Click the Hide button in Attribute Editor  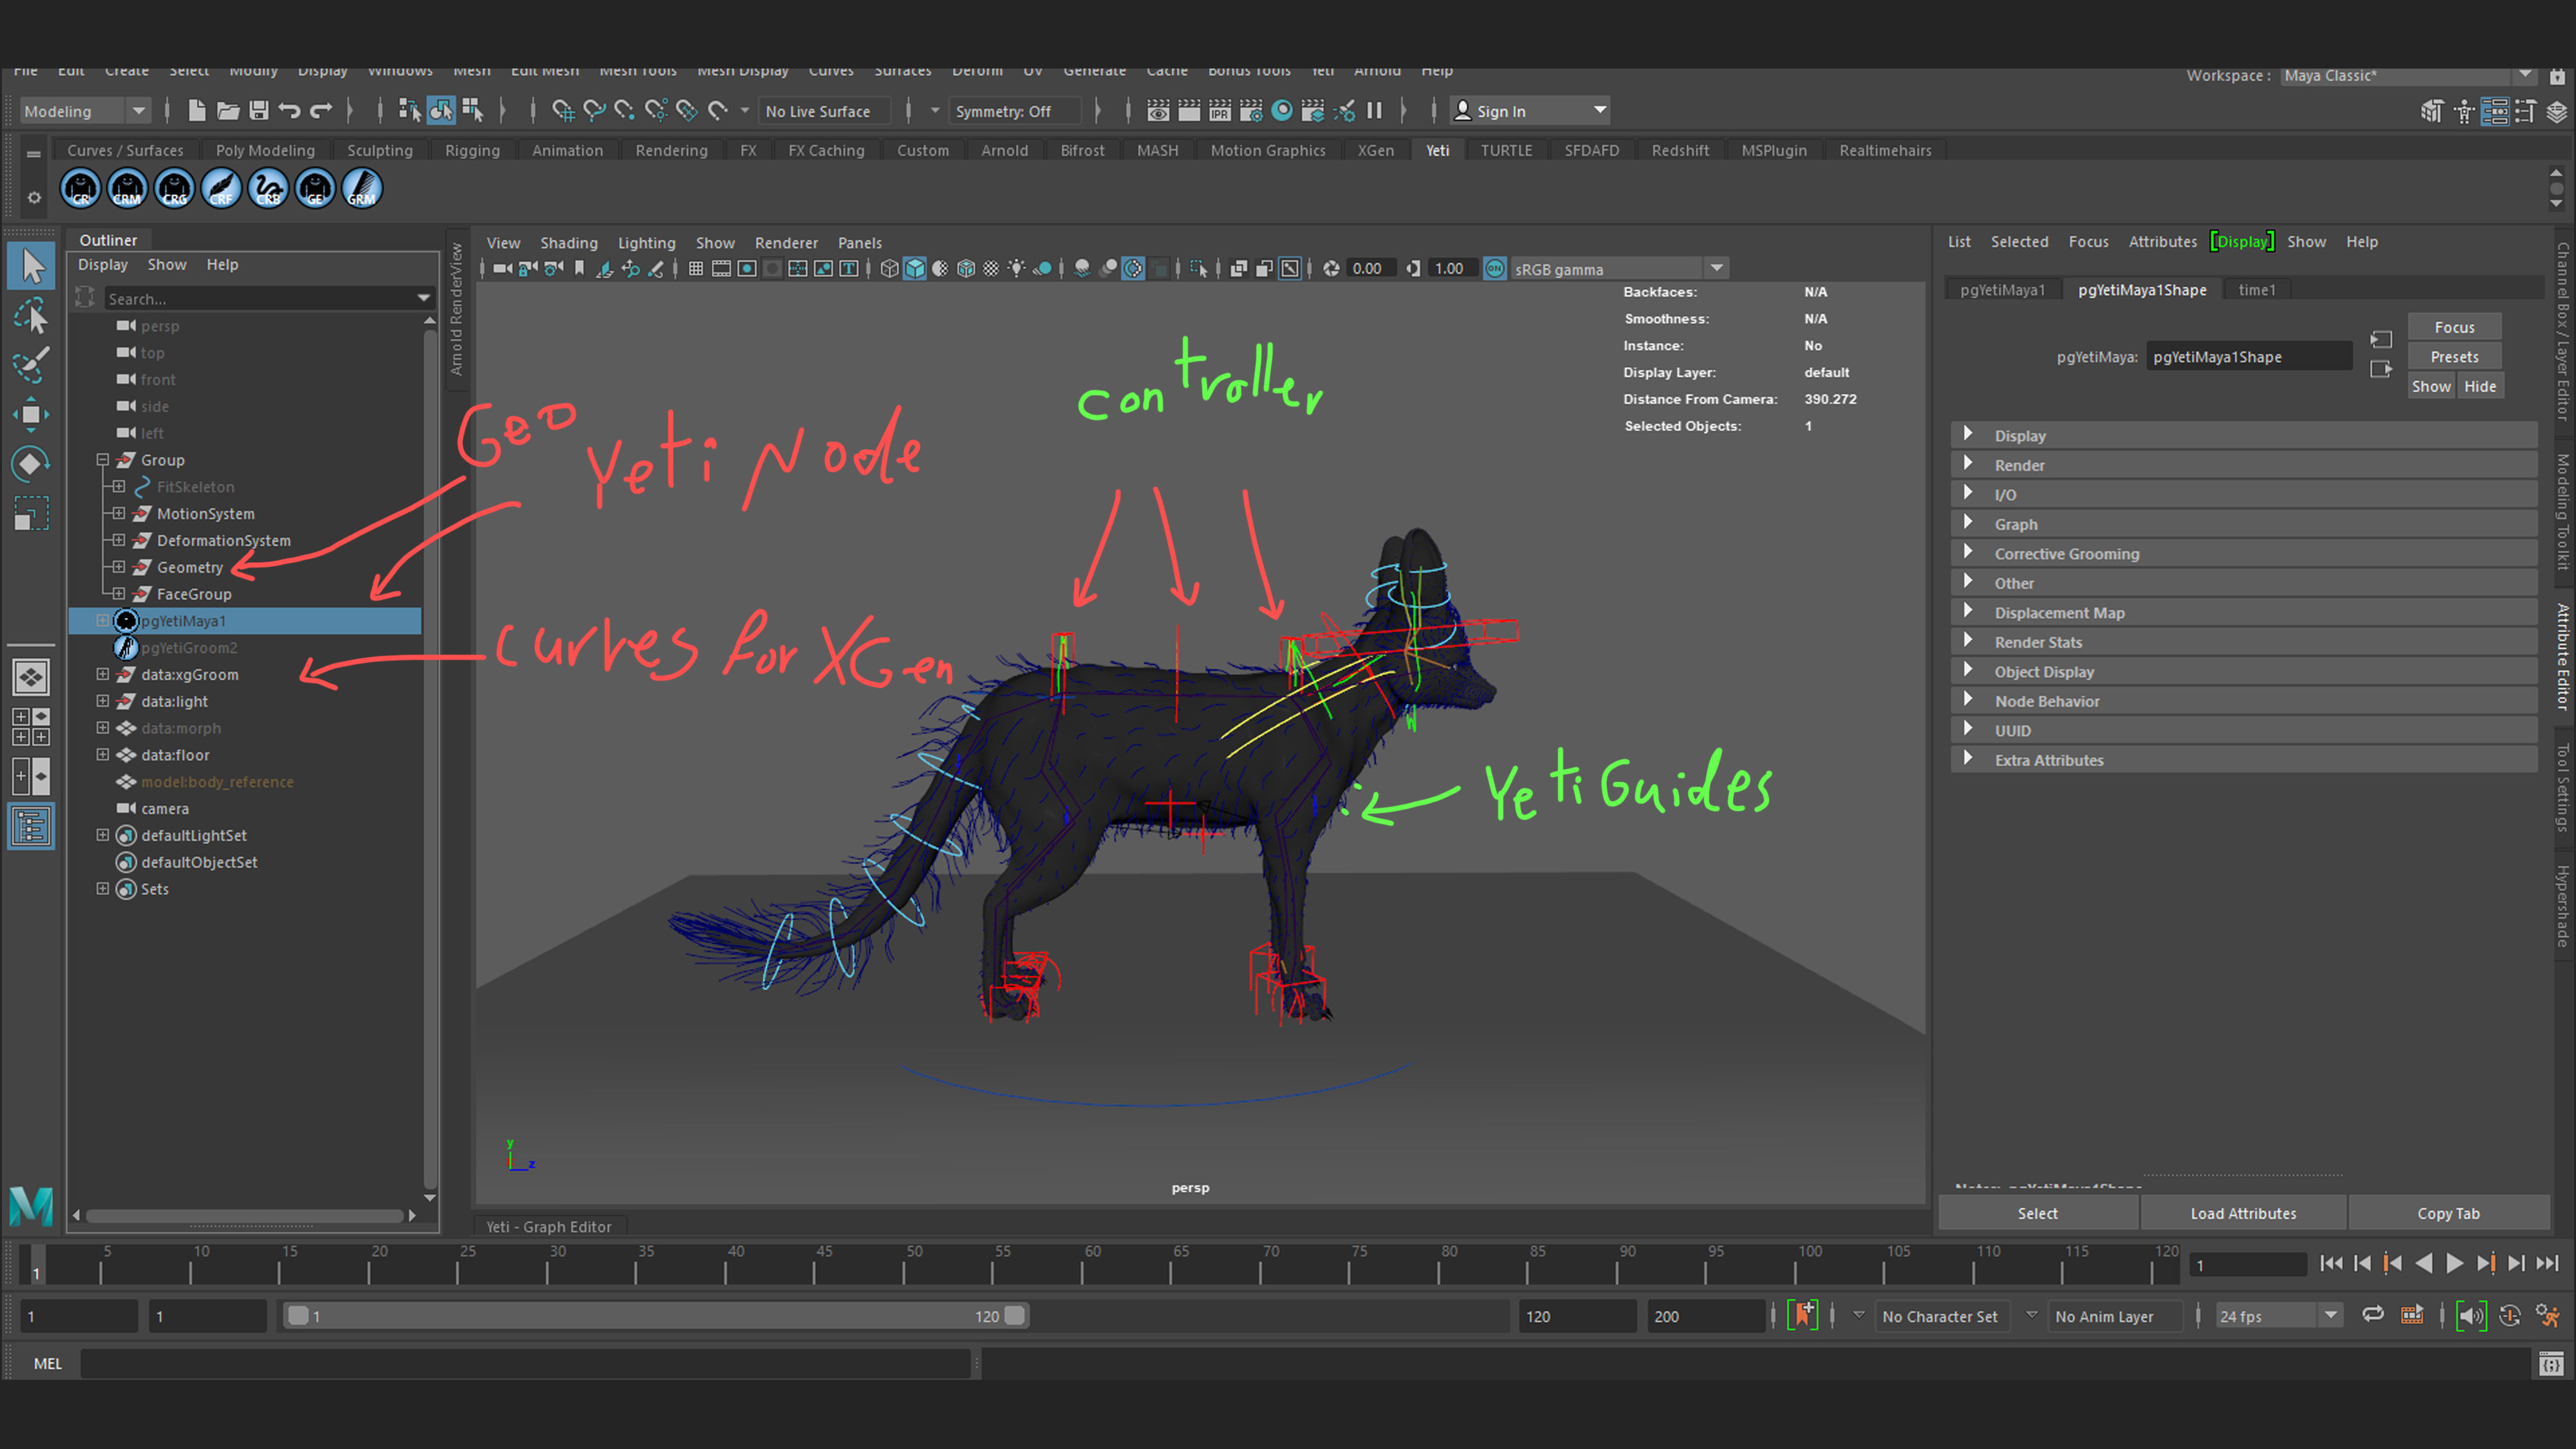click(2480, 386)
